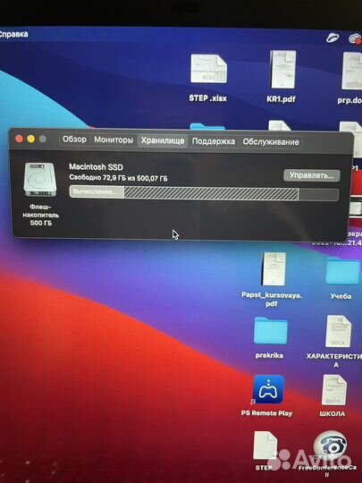Viewport: 362px width, 483px height.
Task: Click the Macintosh SSD label
Action: click(96, 167)
